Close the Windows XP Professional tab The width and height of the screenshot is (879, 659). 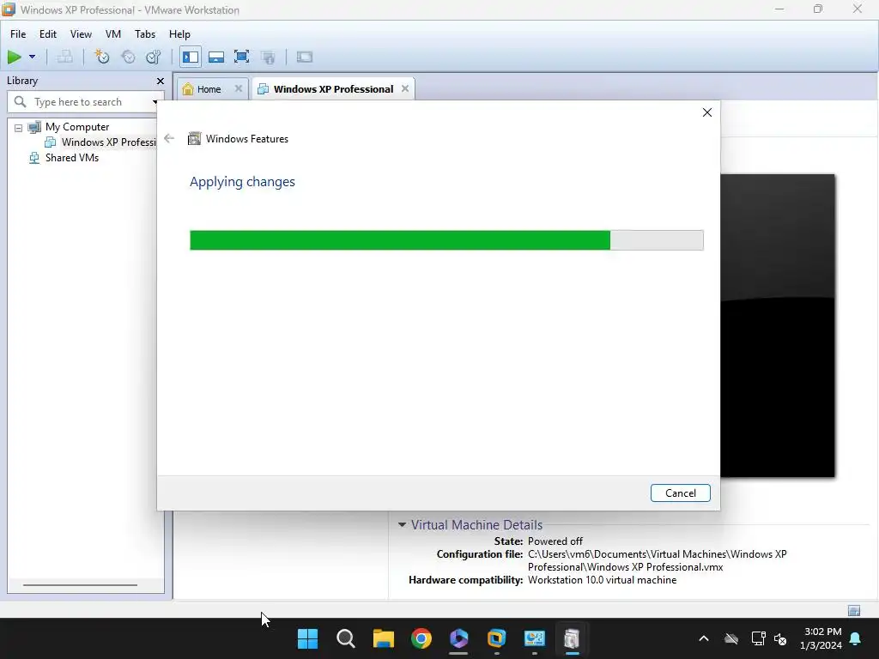[405, 88]
